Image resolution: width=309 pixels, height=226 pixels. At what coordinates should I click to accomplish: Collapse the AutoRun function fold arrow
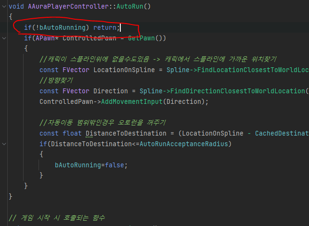tap(4, 7)
